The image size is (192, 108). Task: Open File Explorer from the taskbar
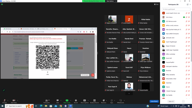pos(46,106)
